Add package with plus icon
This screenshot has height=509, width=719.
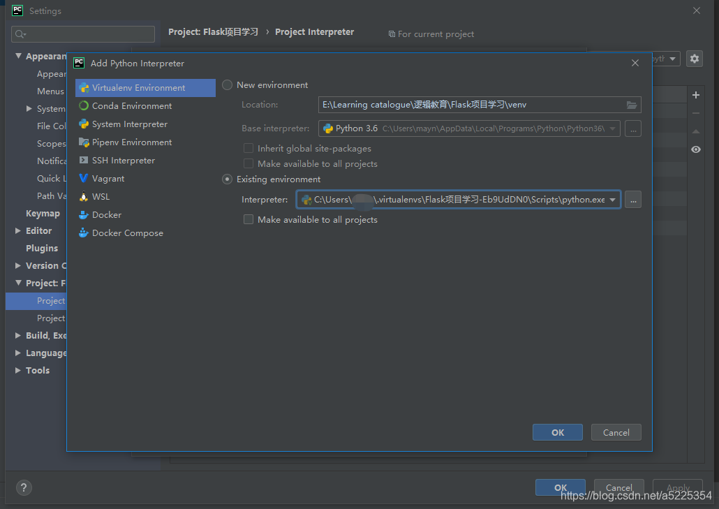tap(695, 95)
